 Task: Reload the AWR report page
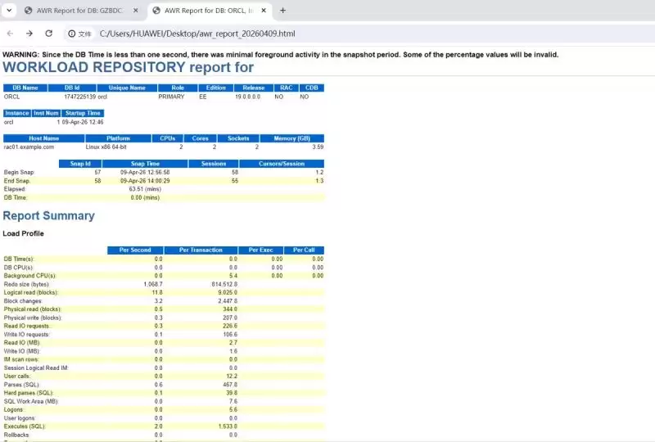pos(49,34)
